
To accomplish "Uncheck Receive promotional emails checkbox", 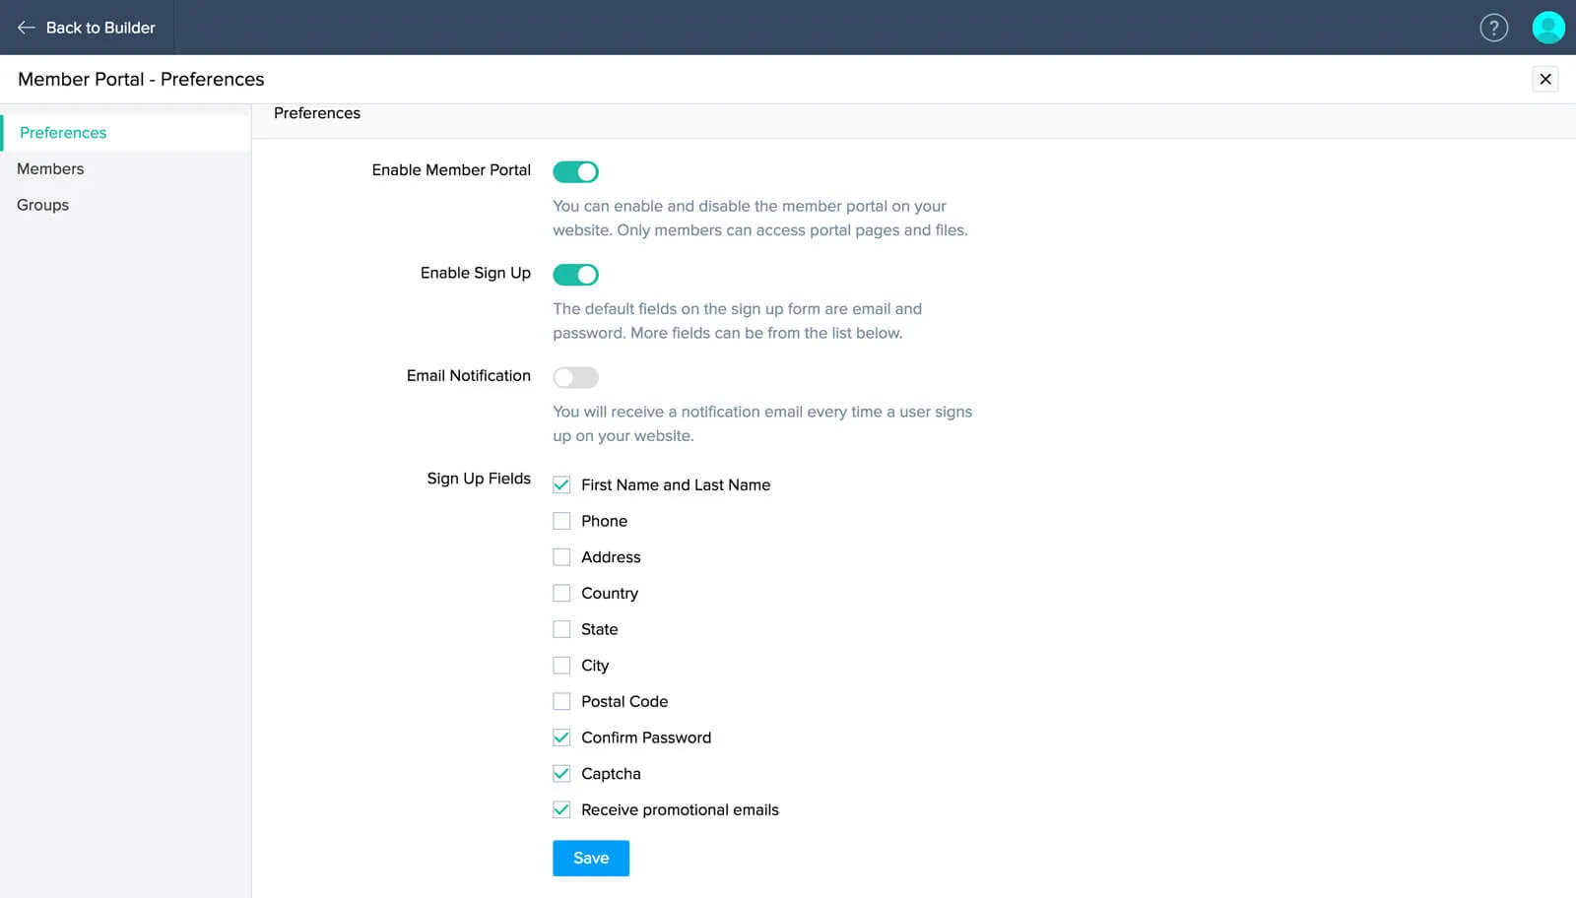I will (x=561, y=809).
